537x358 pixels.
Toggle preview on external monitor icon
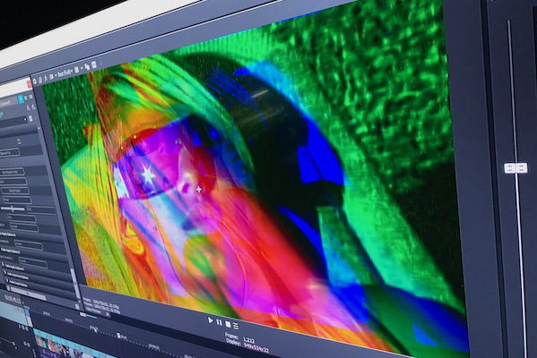(x=40, y=80)
